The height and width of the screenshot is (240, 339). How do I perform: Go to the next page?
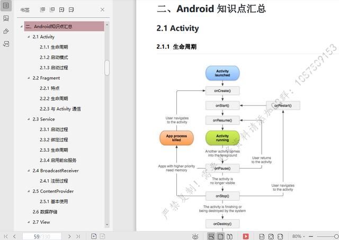(x=69, y=236)
